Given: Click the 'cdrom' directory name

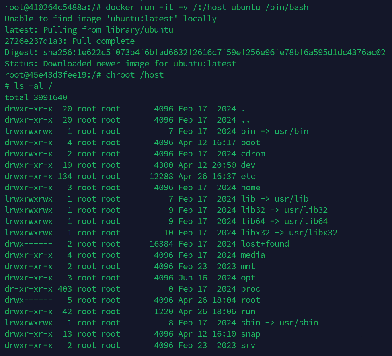Looking at the screenshot, I should pos(253,154).
